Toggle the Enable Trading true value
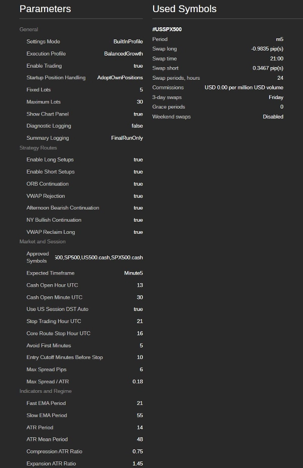Image resolution: width=303 pixels, height=468 pixels. pyautogui.click(x=138, y=66)
